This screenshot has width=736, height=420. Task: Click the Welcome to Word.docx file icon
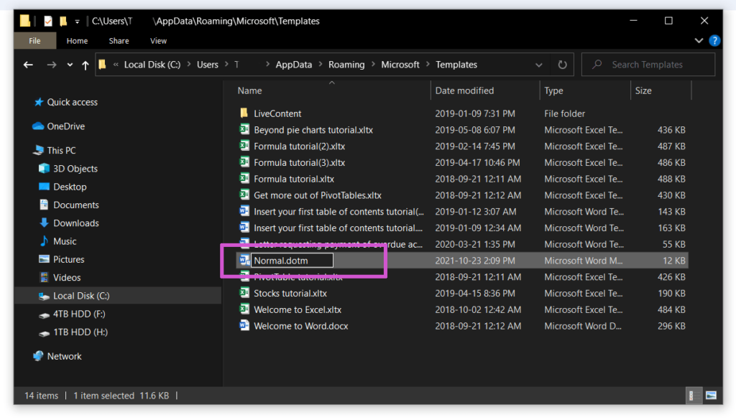coord(244,326)
